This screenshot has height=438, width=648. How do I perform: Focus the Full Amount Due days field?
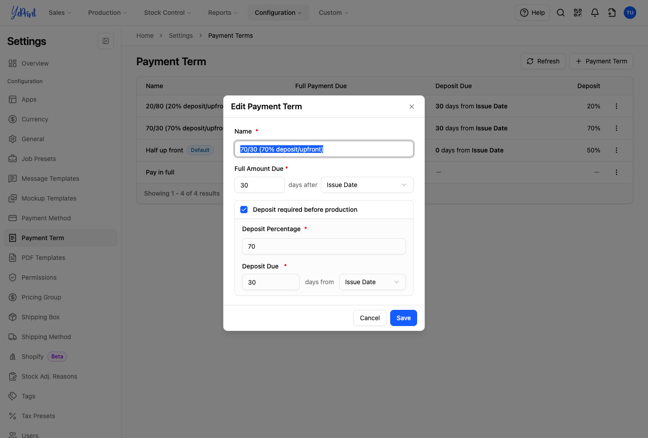pos(260,185)
